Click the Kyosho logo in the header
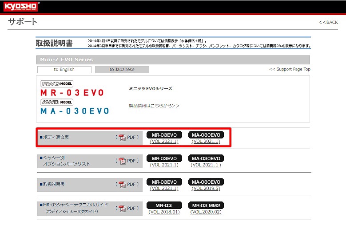This screenshot has width=346, height=225. pos(21,6)
